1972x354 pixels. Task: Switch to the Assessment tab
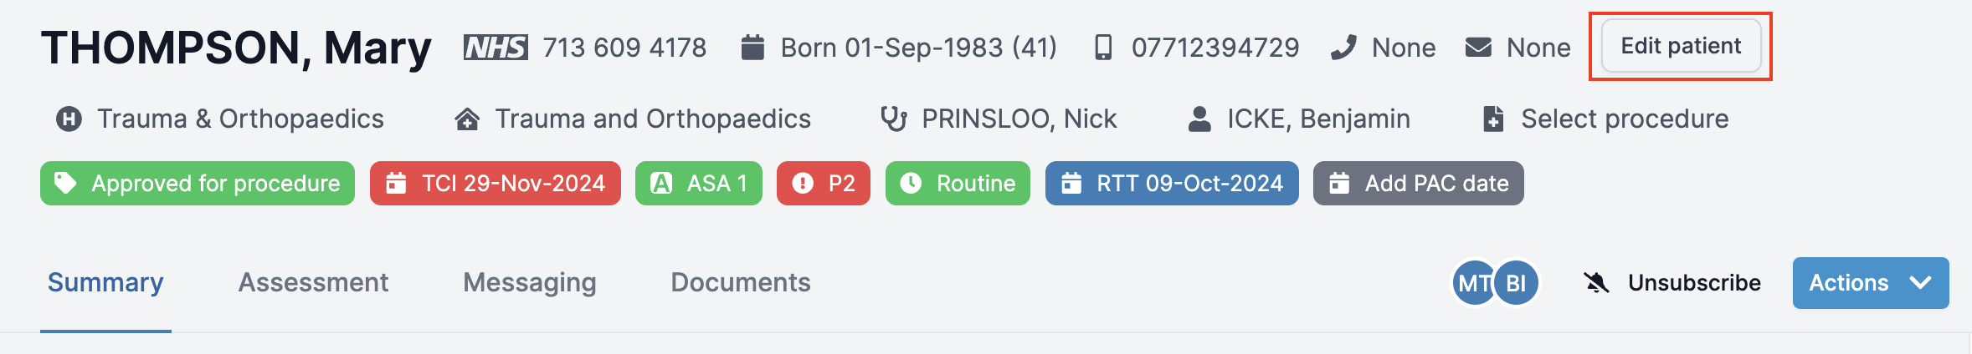click(x=313, y=283)
